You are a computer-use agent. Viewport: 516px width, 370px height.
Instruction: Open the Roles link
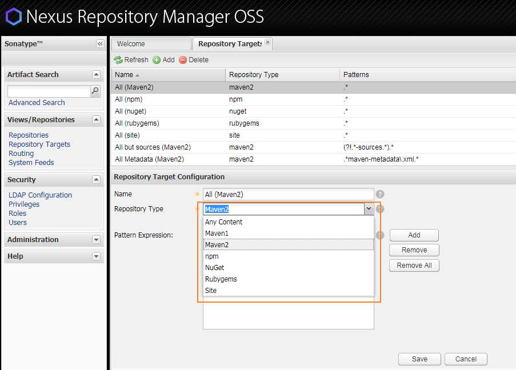(x=18, y=214)
